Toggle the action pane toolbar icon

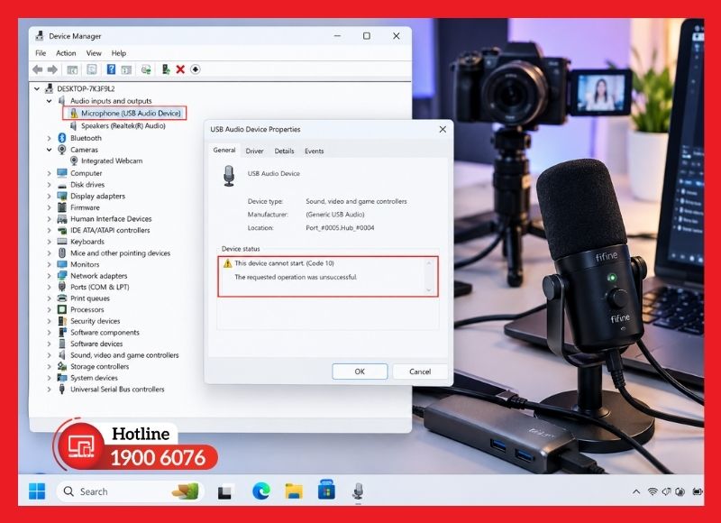(126, 69)
